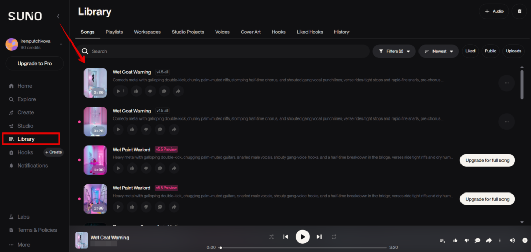Open the info icon in player bar
Viewport: 531px width, 252px height.
(525, 240)
